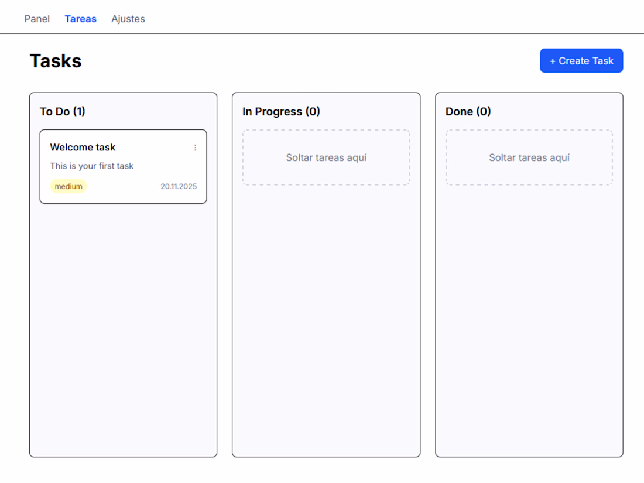Click the Welcome task card title

tap(83, 148)
